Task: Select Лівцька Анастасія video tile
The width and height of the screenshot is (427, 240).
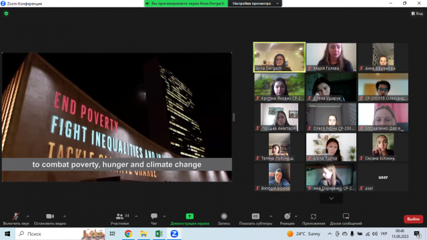Action: click(280, 117)
